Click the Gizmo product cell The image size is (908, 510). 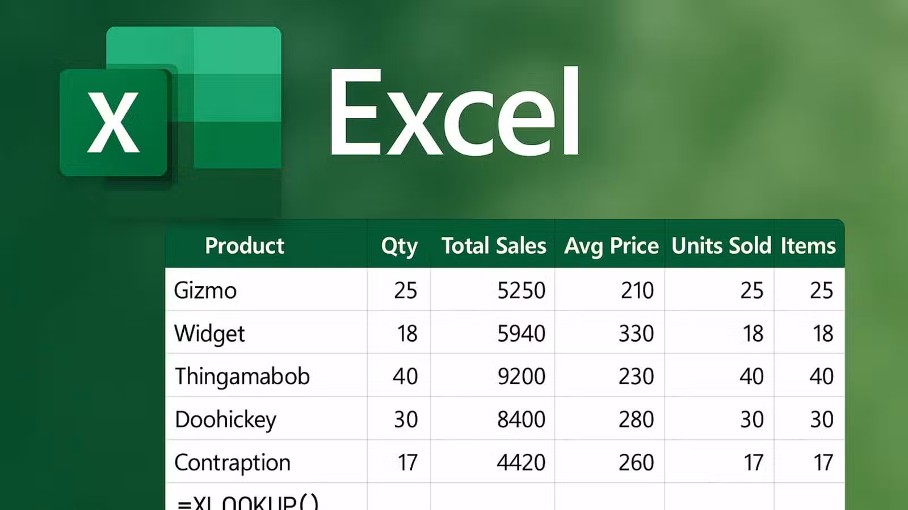pos(205,290)
